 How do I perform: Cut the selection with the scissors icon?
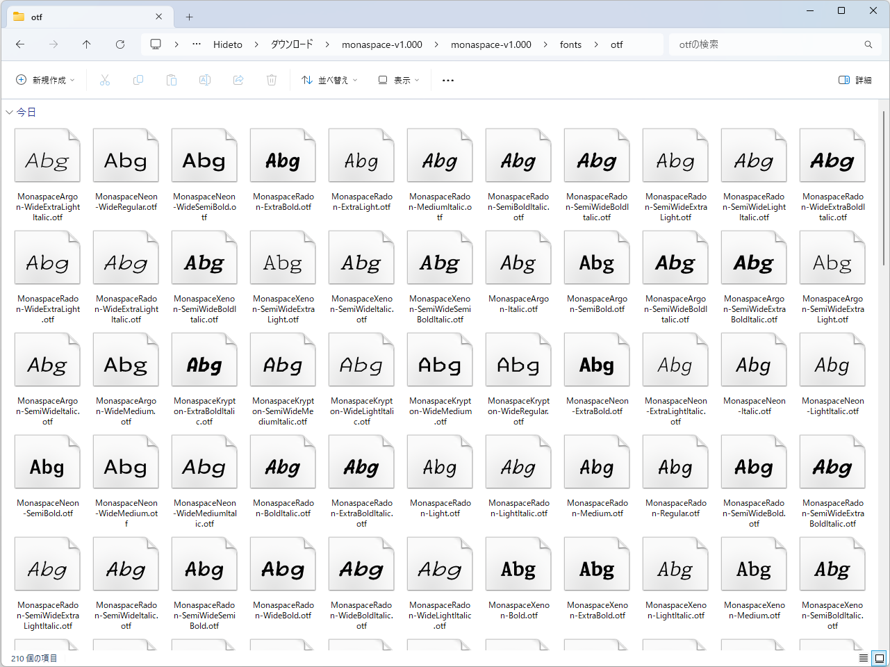coord(105,80)
